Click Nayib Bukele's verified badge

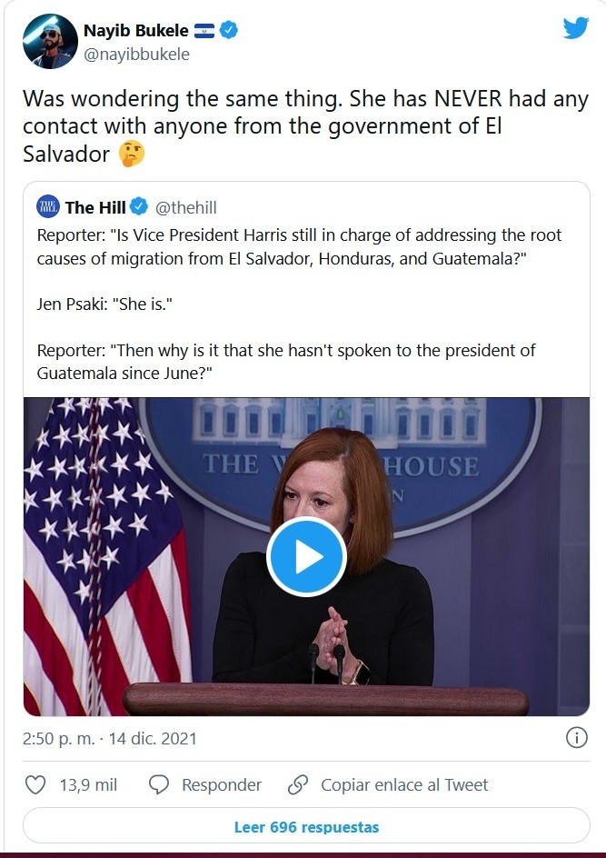(230, 30)
